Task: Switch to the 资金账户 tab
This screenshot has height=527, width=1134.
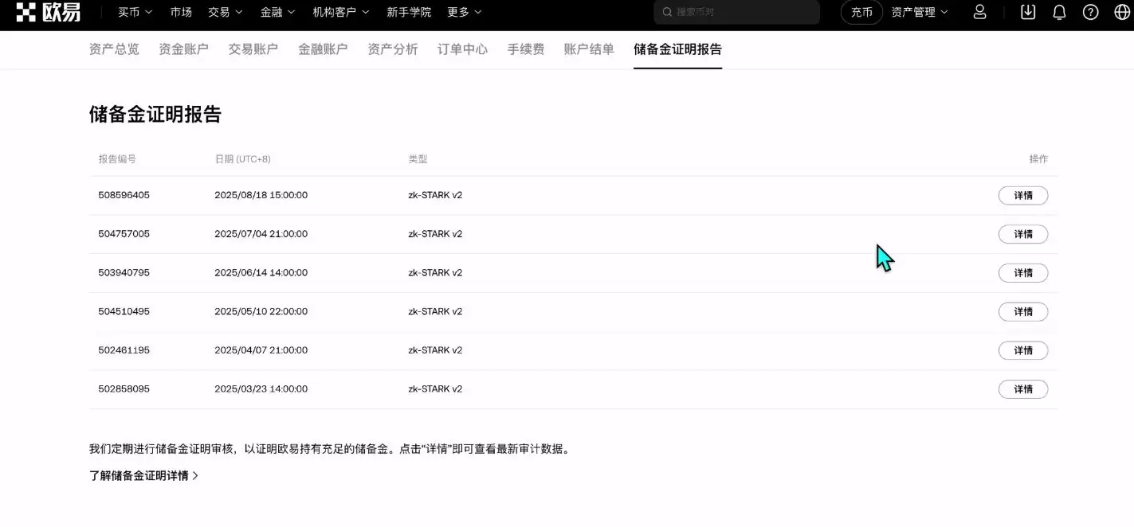Action: (x=183, y=49)
